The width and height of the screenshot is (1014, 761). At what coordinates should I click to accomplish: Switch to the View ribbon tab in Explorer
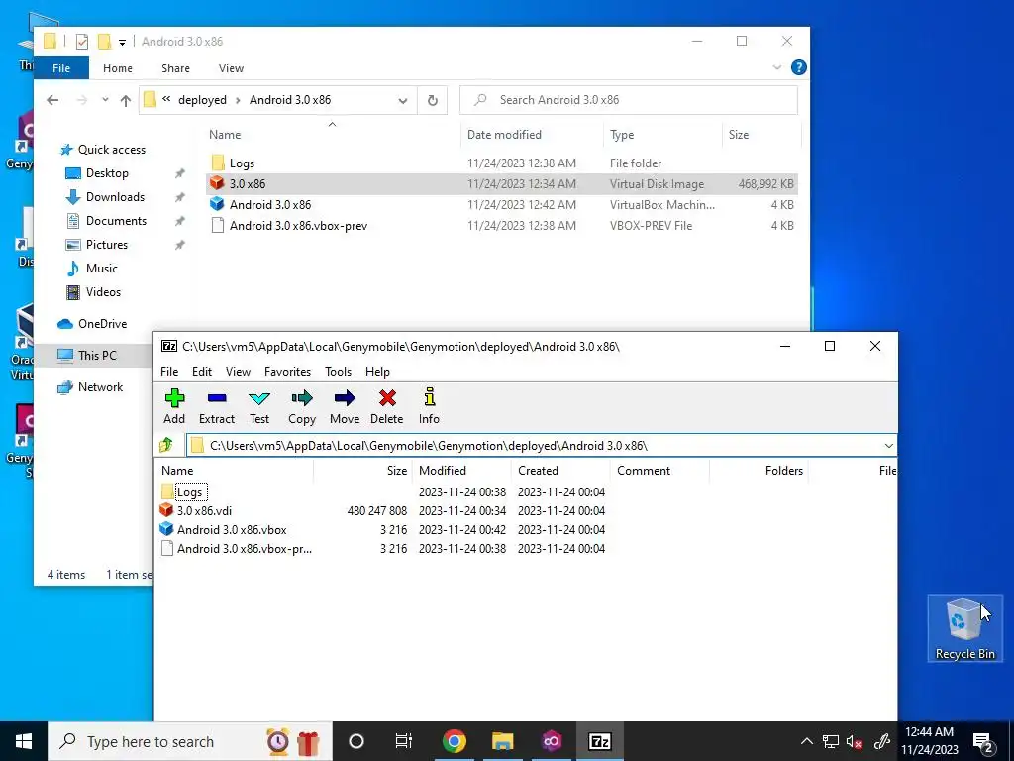click(231, 68)
